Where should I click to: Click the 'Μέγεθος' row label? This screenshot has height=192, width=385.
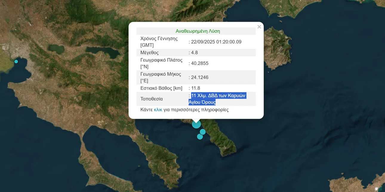coord(150,53)
